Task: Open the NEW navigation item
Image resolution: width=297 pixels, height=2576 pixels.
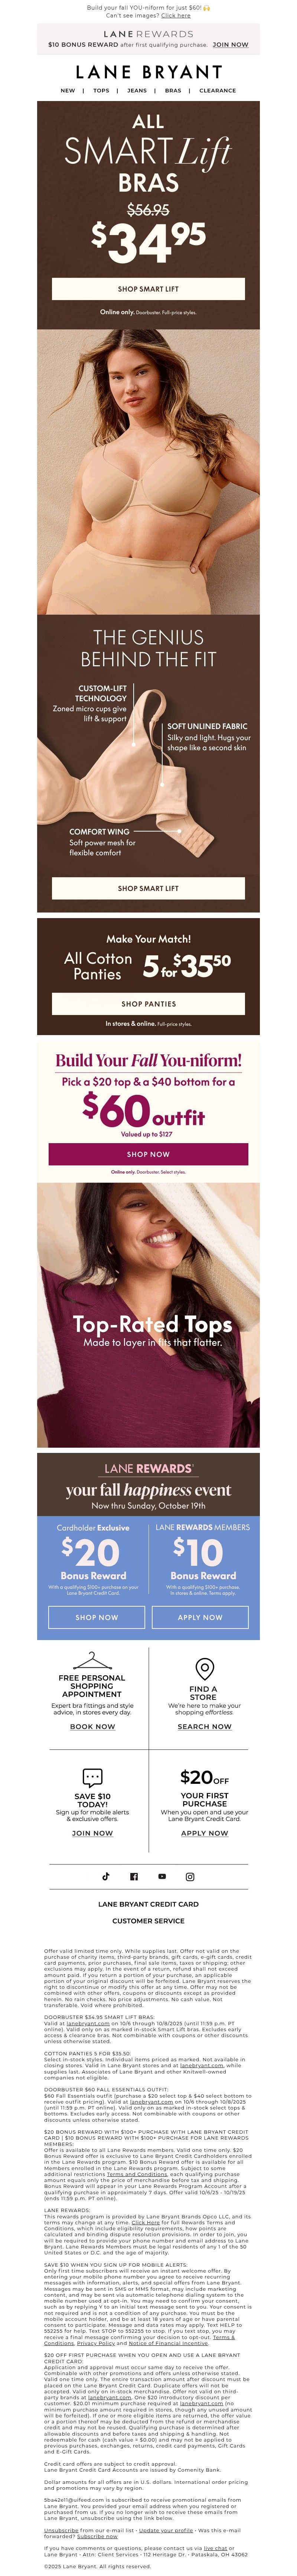Action: 68,90
